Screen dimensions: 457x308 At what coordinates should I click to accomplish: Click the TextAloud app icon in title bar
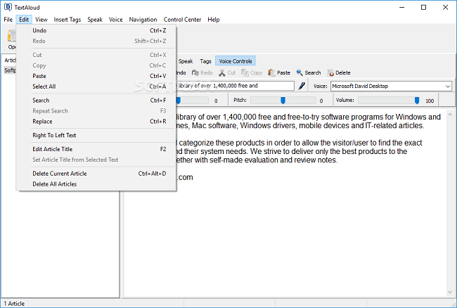coord(8,7)
